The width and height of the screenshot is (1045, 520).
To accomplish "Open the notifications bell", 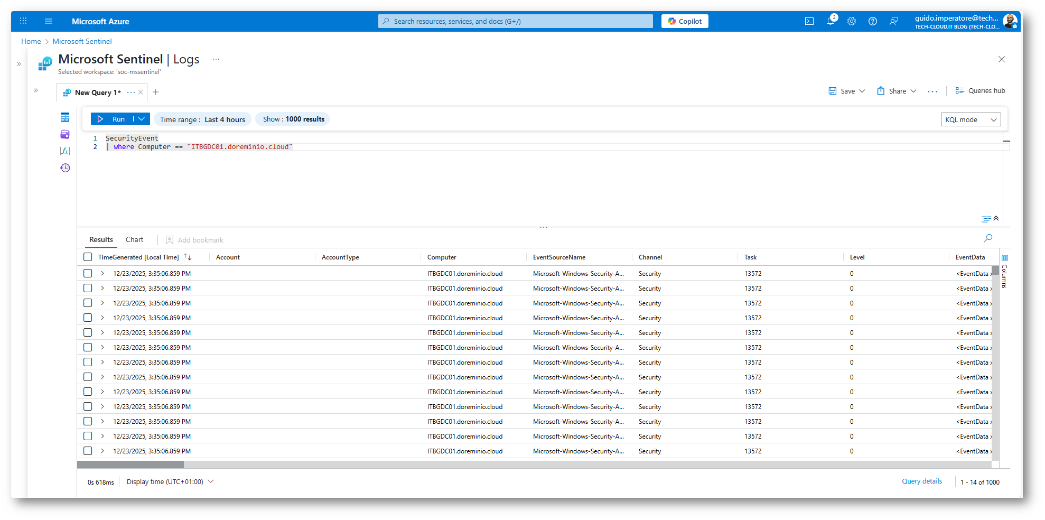I will point(830,22).
